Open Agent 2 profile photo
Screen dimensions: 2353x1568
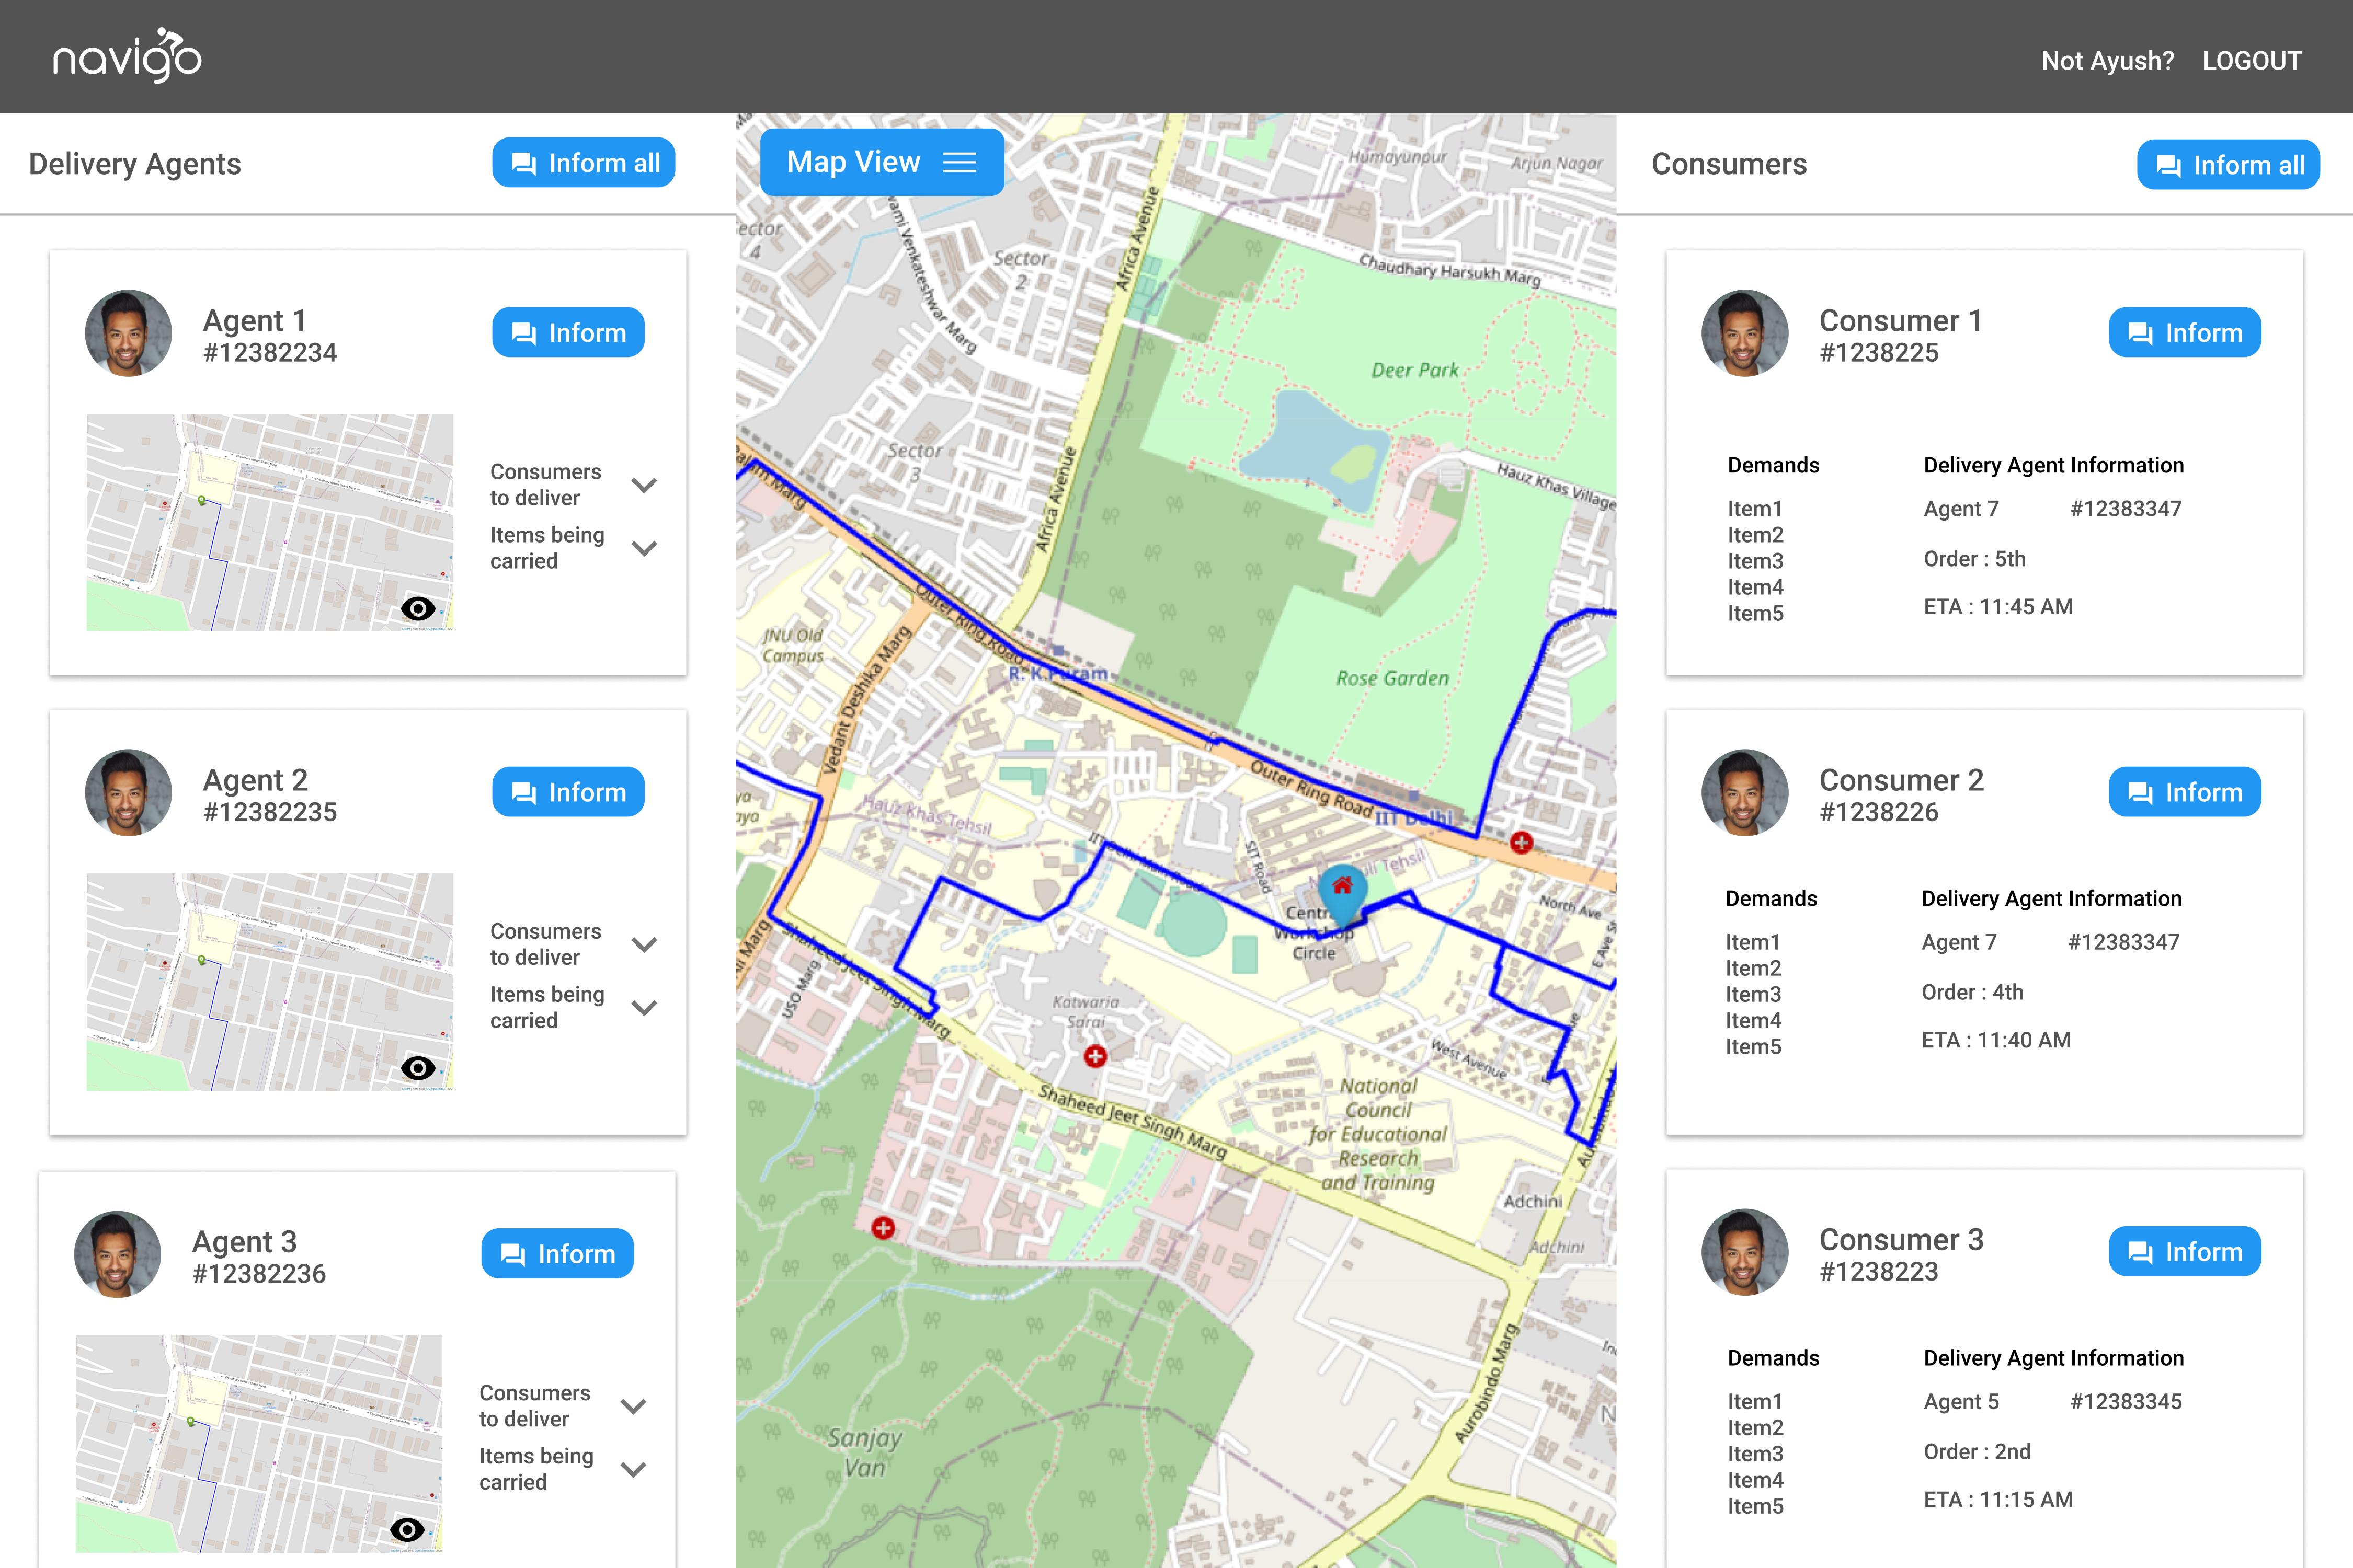[x=128, y=793]
